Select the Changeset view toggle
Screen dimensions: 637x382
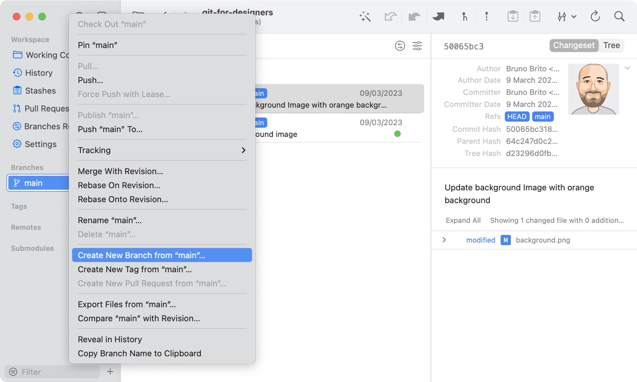pos(573,46)
